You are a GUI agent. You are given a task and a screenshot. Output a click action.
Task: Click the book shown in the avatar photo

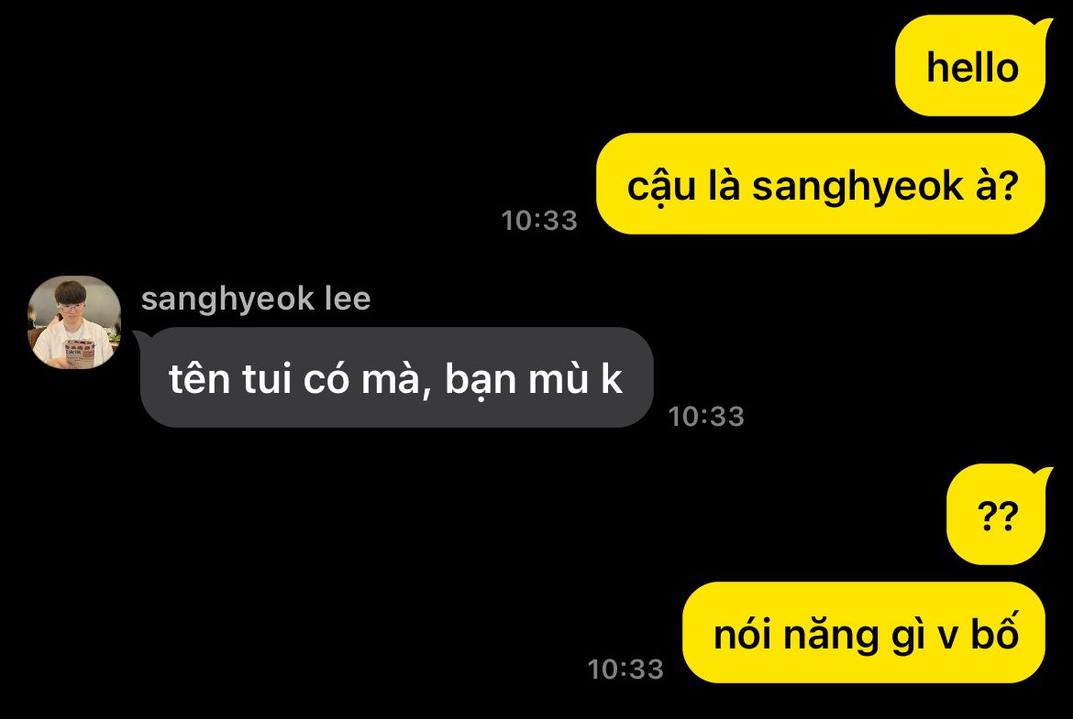point(80,353)
